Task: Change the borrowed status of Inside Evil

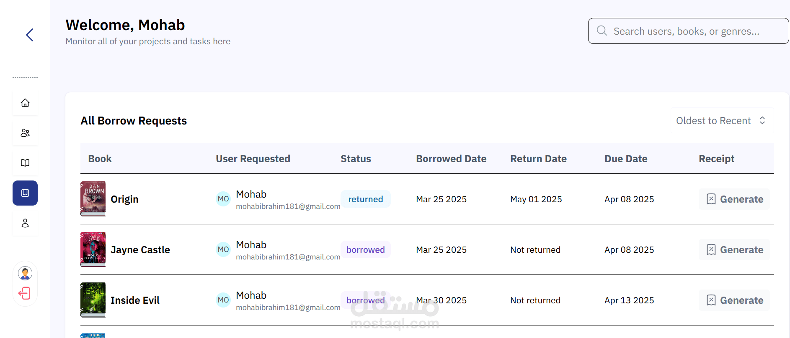Action: (x=366, y=300)
